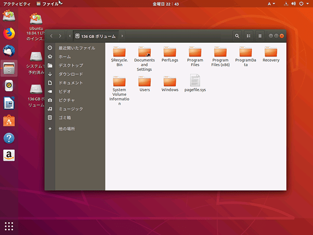313x235 pixels.
Task: Open the search icon in Files toolbar
Action: 237,36
